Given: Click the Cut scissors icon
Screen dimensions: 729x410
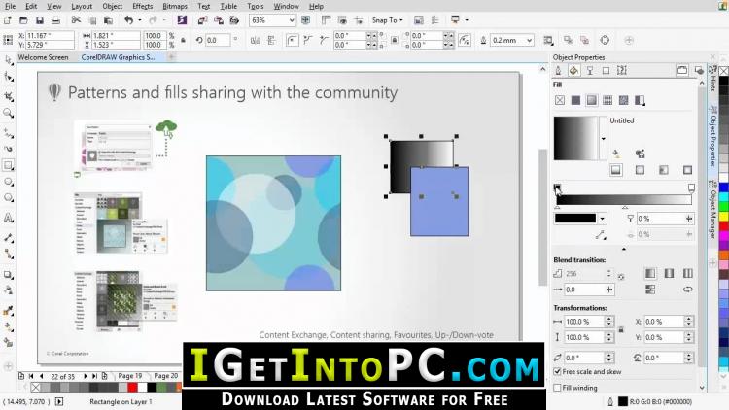Looking at the screenshot, I should (75, 20).
